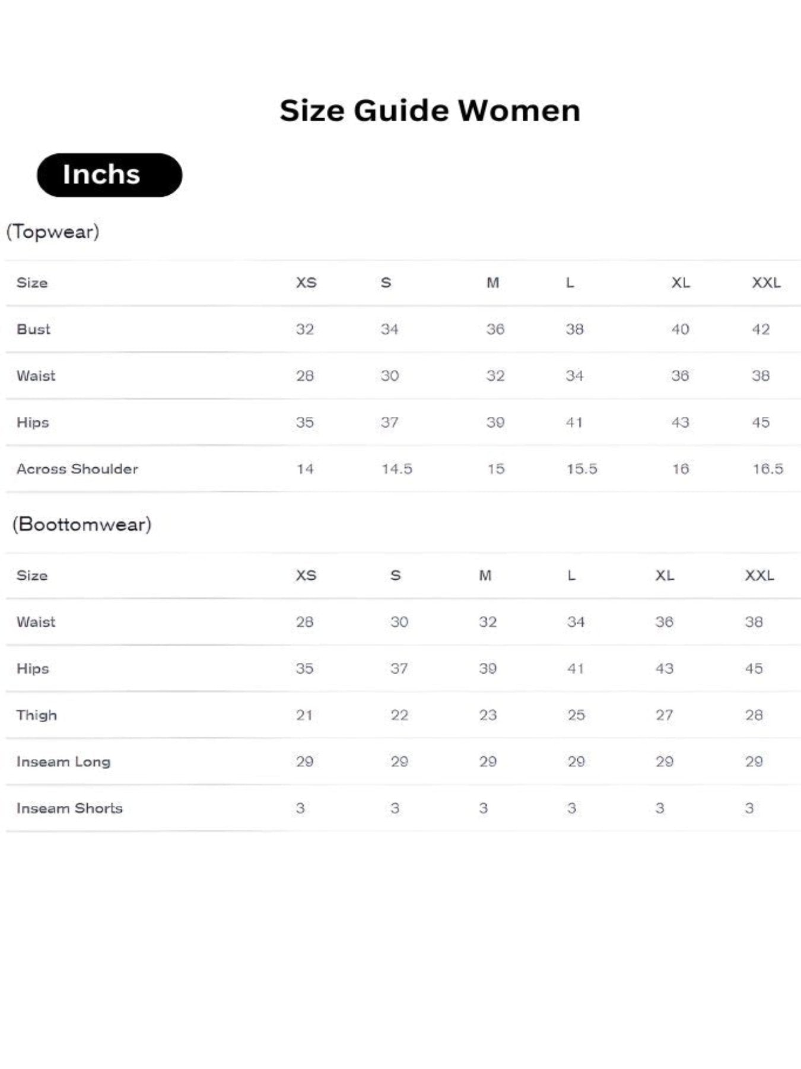
Task: Click the Bust row label
Action: coord(34,329)
